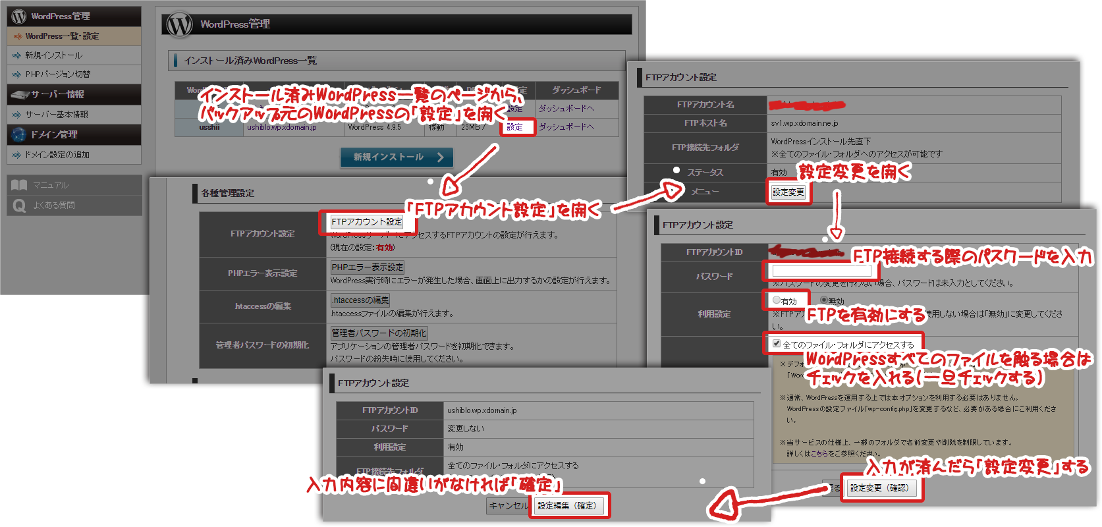Click the PHPエラー表示設定 button
The height and width of the screenshot is (527, 1102).
(368, 267)
